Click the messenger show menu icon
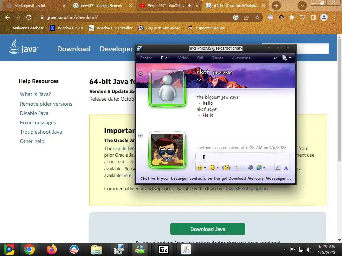342x256 pixels. pos(285,58)
